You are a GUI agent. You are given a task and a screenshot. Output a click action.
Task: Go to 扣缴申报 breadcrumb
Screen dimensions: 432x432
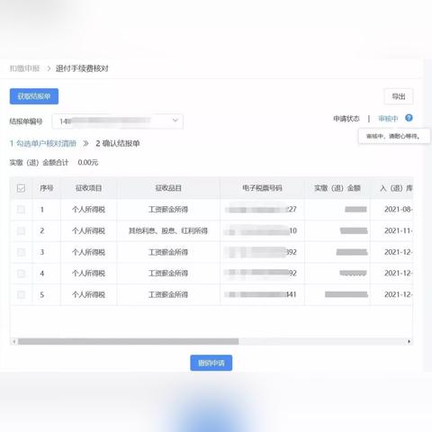click(24, 68)
